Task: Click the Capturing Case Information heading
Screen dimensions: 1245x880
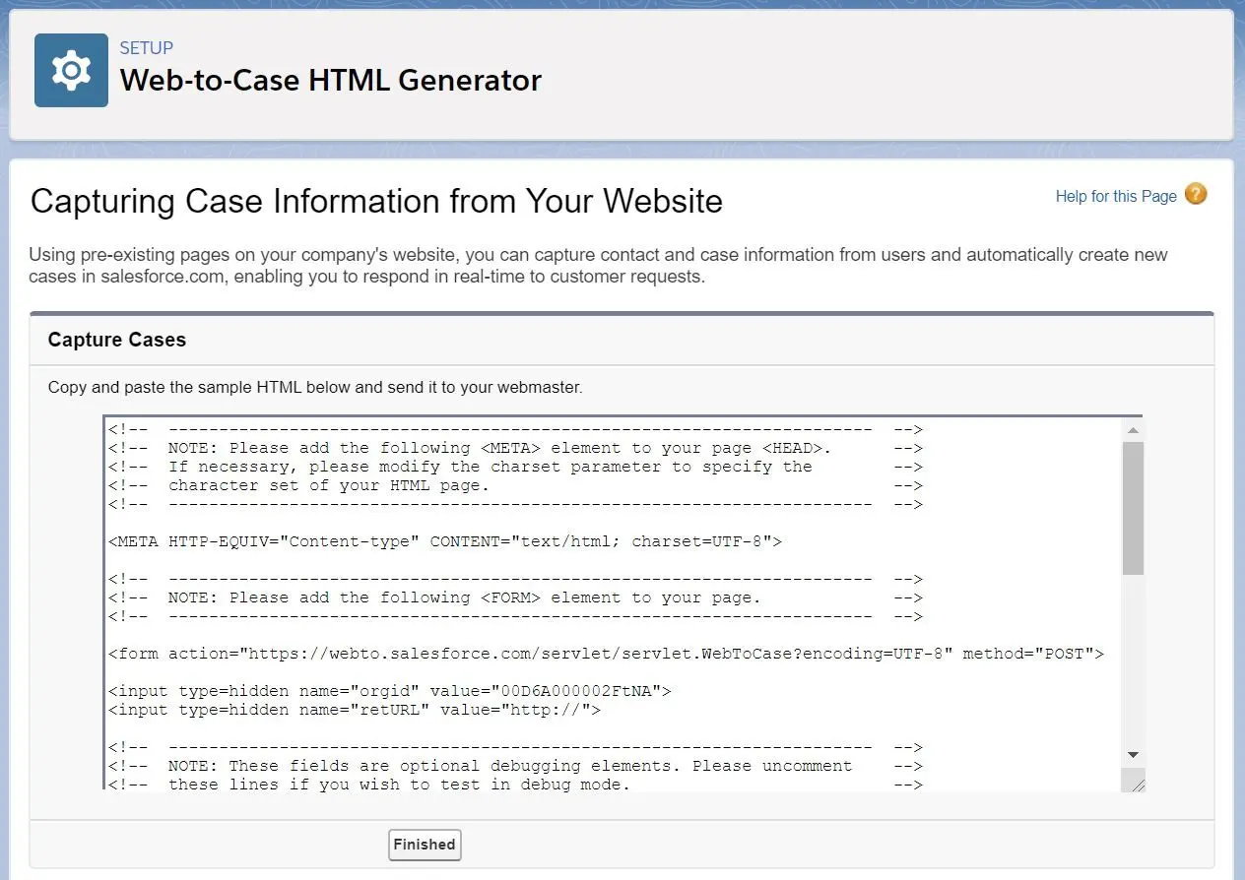Action: click(x=377, y=201)
